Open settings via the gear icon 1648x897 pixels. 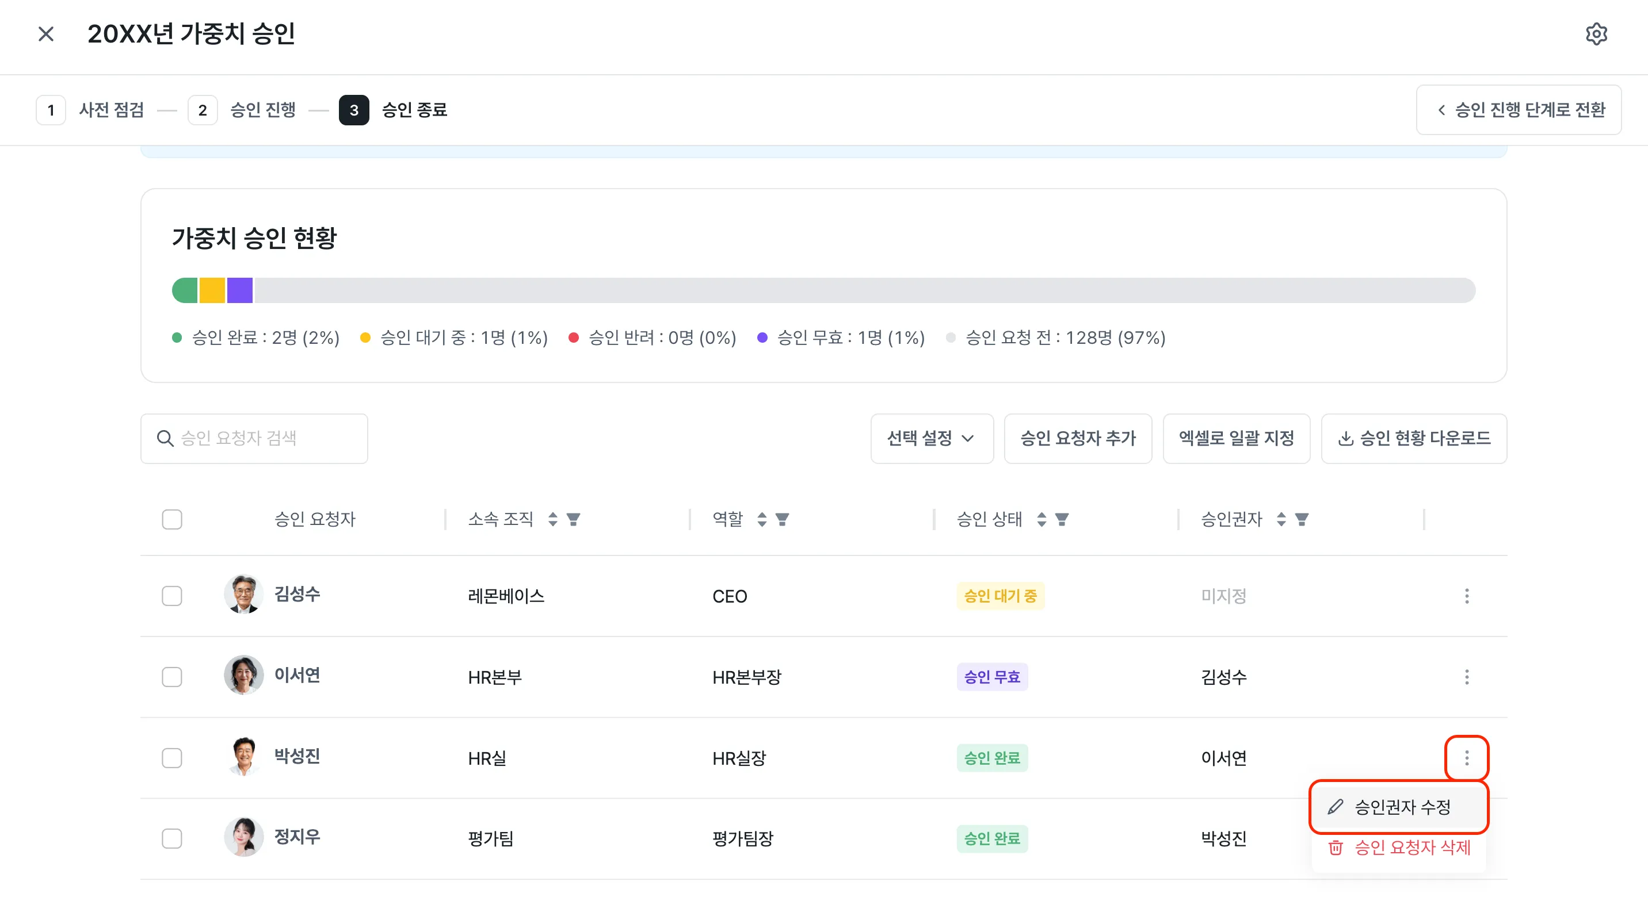[1596, 34]
